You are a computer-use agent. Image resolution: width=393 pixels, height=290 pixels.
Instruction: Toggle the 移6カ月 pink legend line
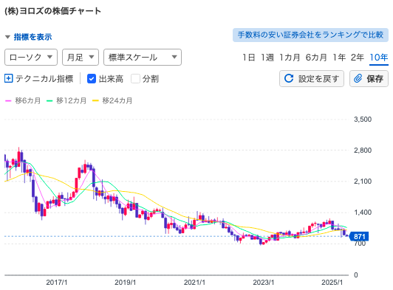(23, 100)
